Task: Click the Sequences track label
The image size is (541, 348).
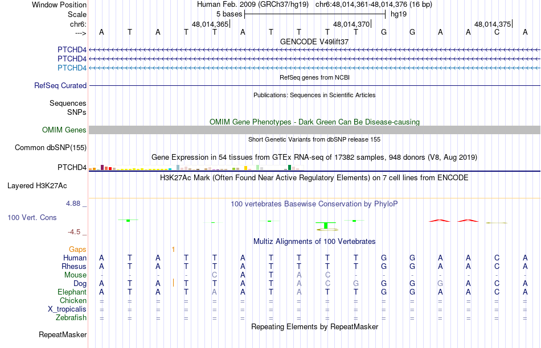Action: click(x=68, y=103)
